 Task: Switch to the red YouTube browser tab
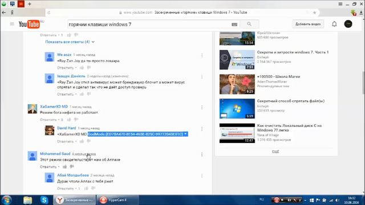pos(21,4)
